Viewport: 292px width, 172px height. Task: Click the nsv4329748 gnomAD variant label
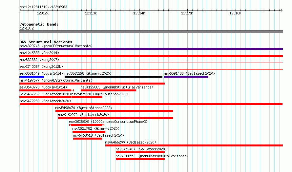click(56, 46)
